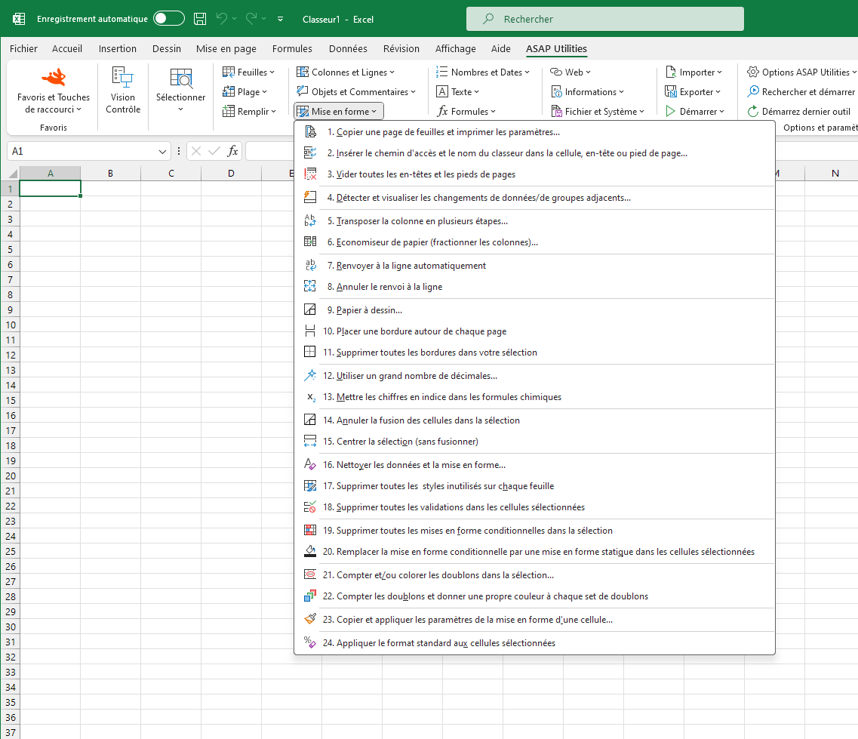This screenshot has width=858, height=739.
Task: Click icon for Centrer la sélection
Action: point(310,441)
